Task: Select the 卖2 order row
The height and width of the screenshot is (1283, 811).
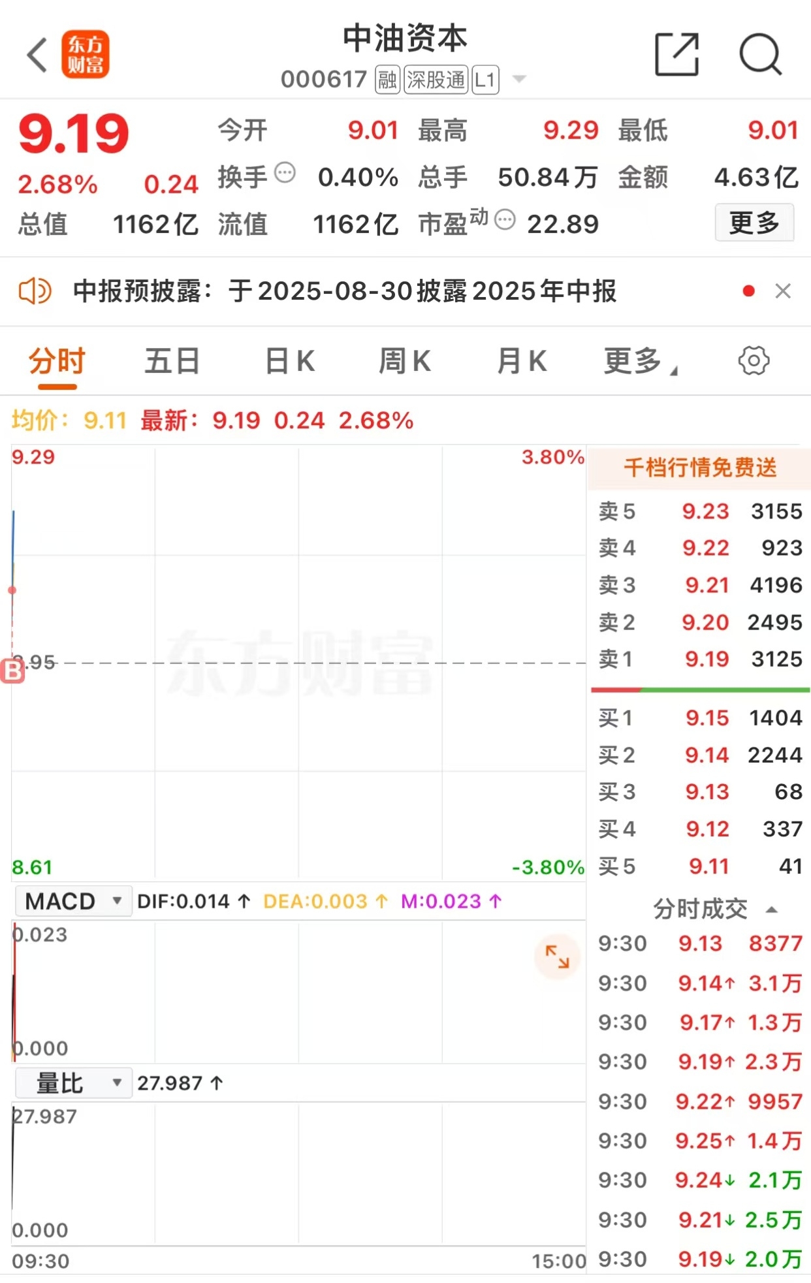Action: click(700, 622)
